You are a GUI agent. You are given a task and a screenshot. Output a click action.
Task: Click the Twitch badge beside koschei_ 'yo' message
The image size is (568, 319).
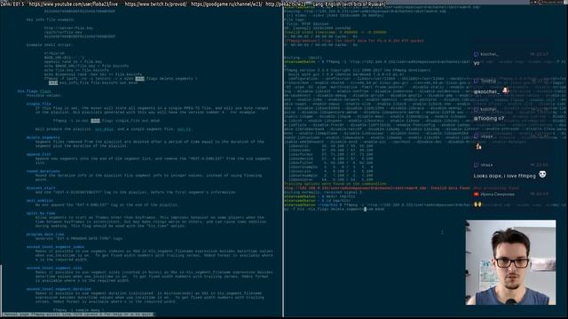pyautogui.click(x=476, y=54)
